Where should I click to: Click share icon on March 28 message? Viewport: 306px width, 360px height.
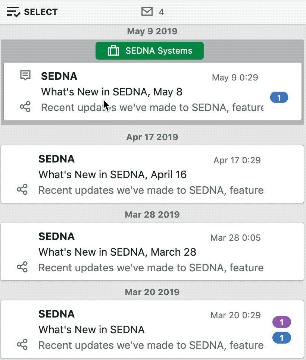coord(22,267)
